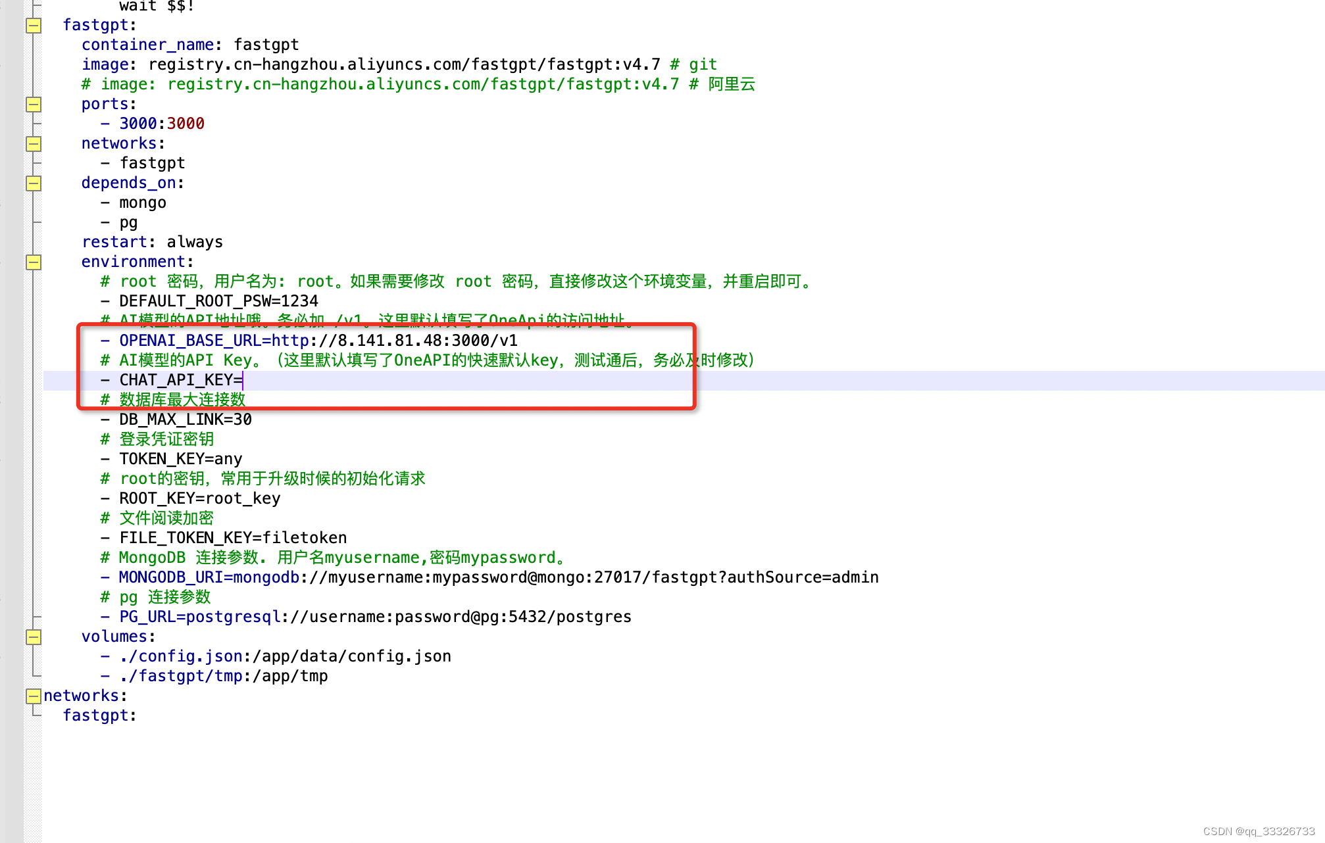1325x843 pixels.
Task: Click the TOKEN_KEY=any entry
Action: pos(180,459)
